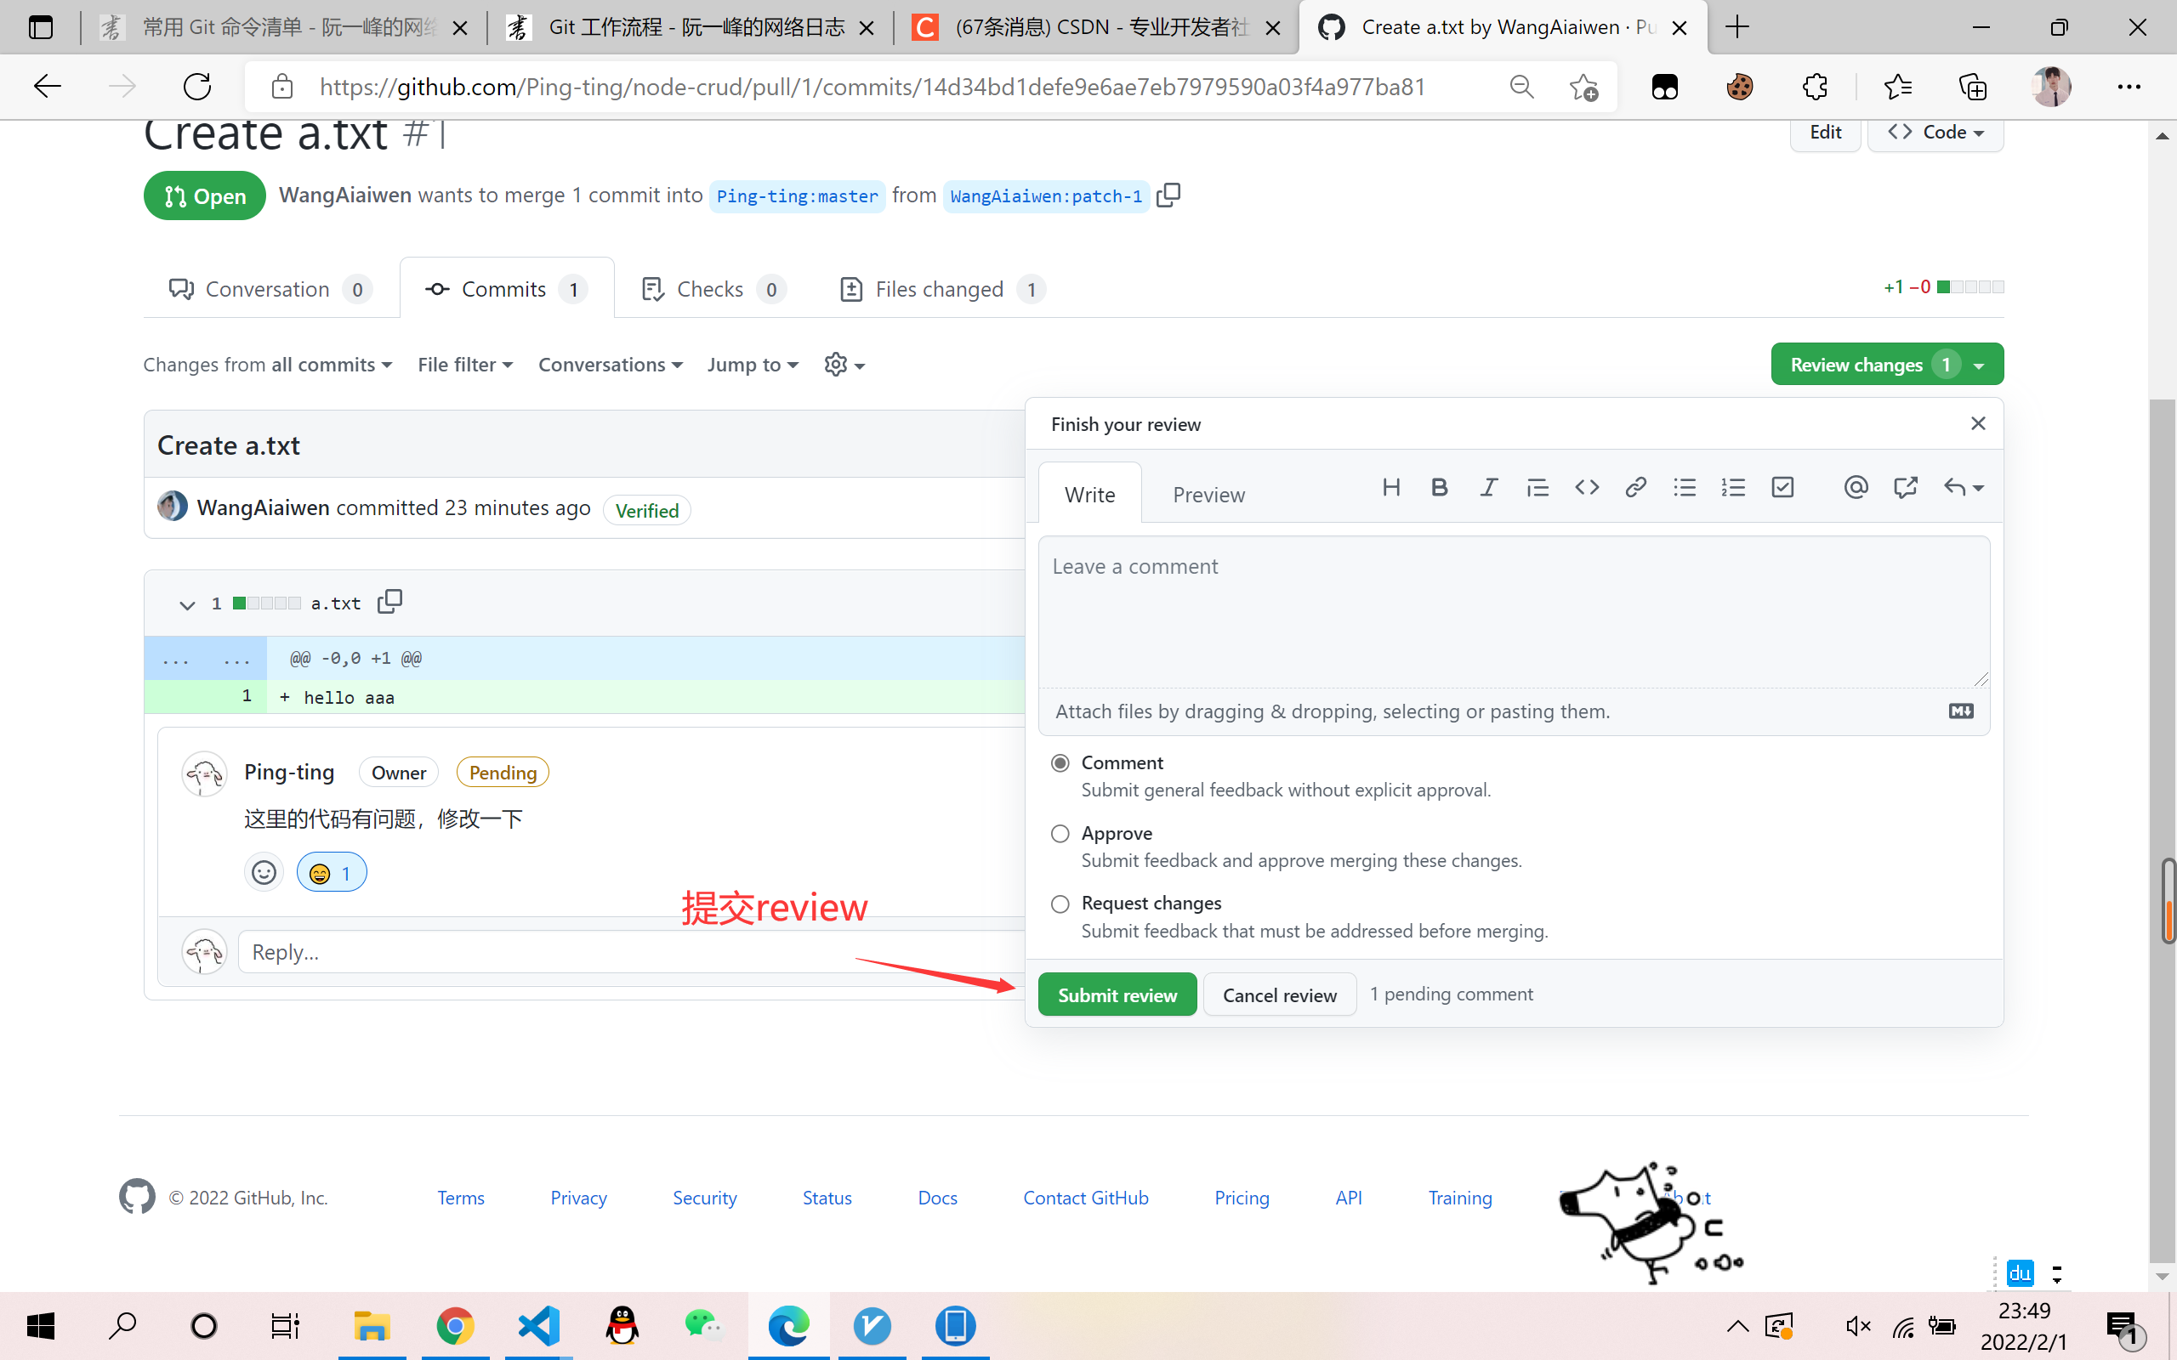
Task: Copy patch-1 branch name to clipboard
Action: click(1168, 195)
